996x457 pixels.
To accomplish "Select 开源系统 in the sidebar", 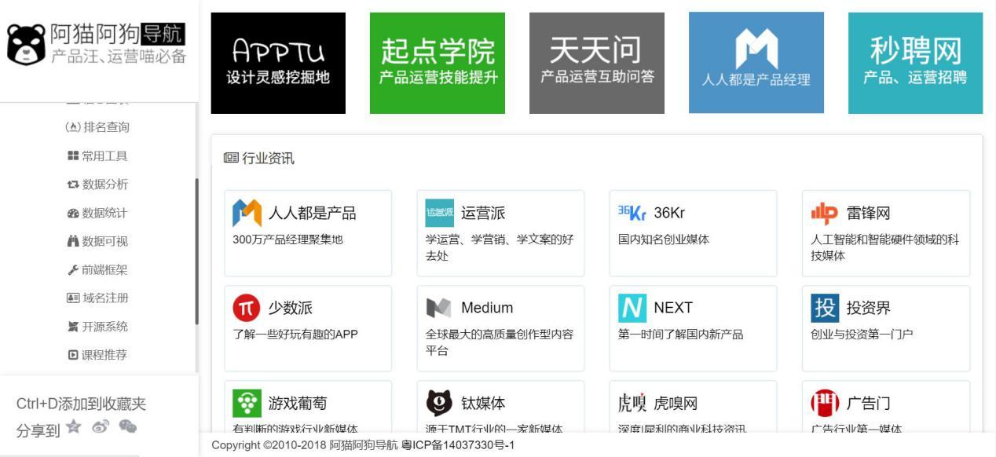I will [x=97, y=327].
